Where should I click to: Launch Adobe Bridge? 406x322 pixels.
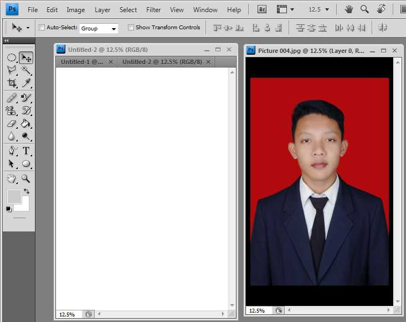click(262, 9)
